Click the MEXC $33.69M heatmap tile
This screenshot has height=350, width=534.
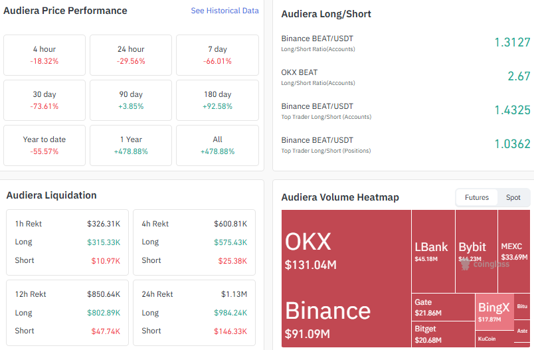514,251
